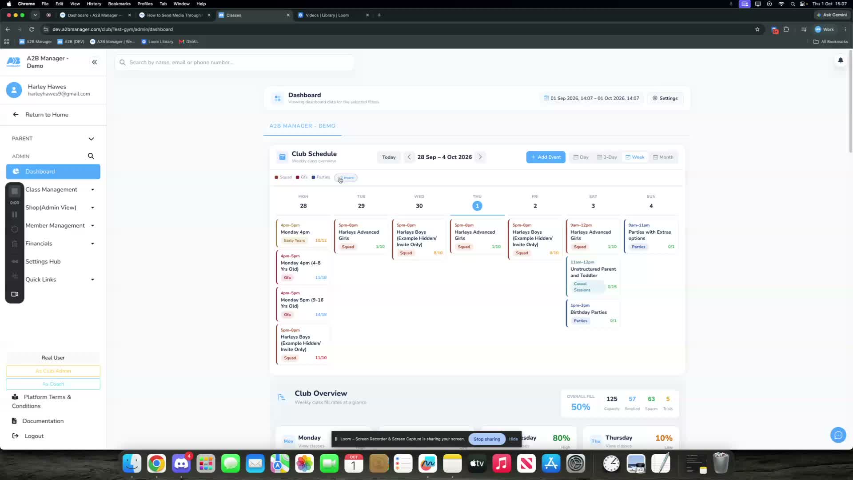Open Birthday Parties event on Saturday
The height and width of the screenshot is (480, 853).
click(x=593, y=313)
